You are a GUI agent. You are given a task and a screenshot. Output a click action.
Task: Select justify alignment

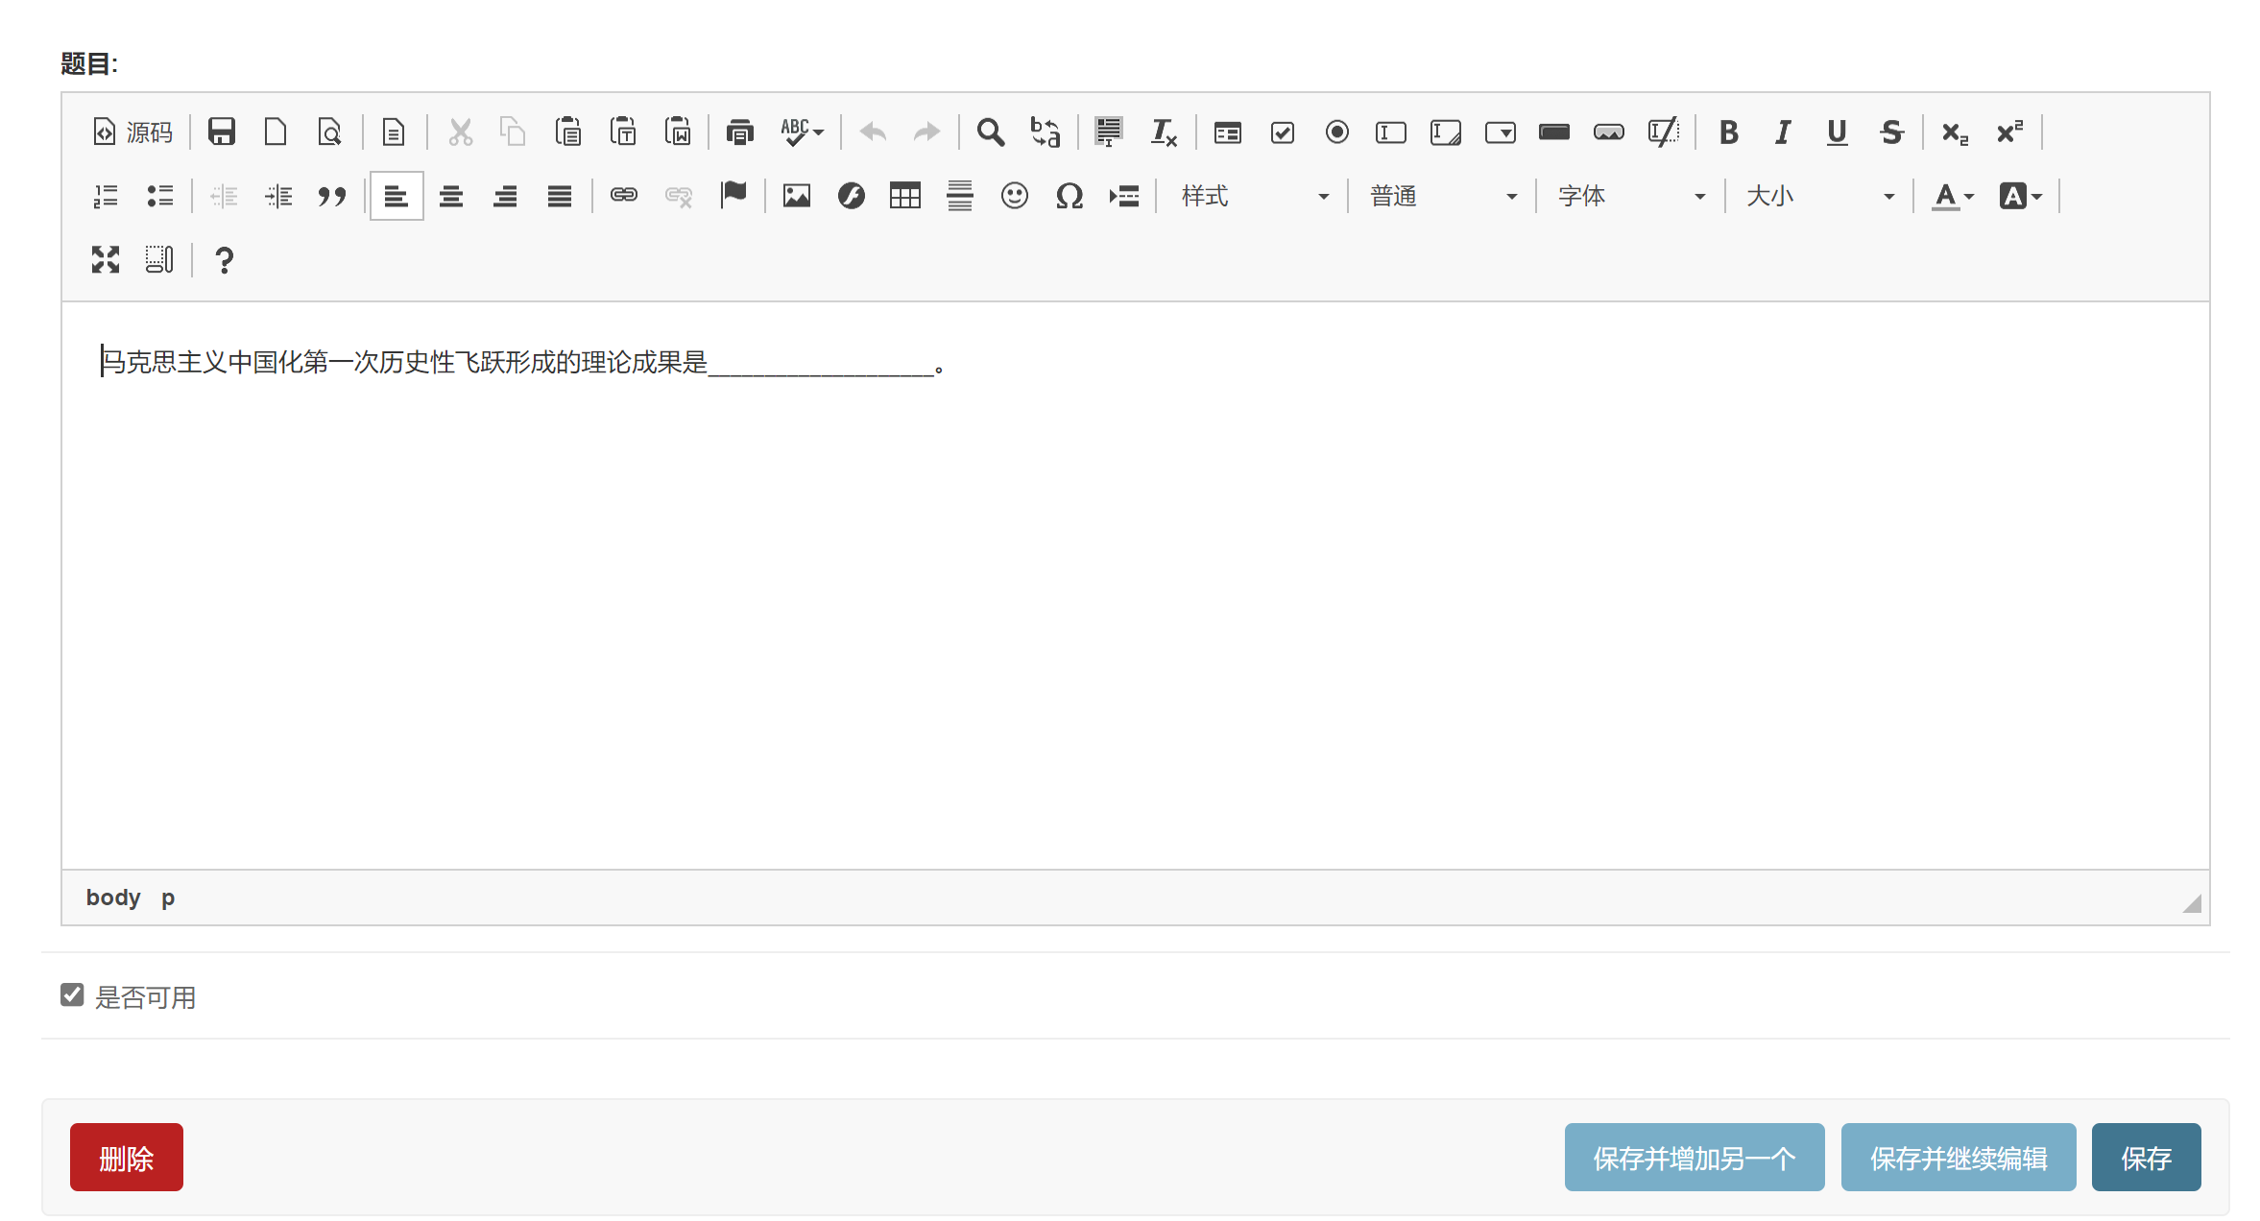560,196
